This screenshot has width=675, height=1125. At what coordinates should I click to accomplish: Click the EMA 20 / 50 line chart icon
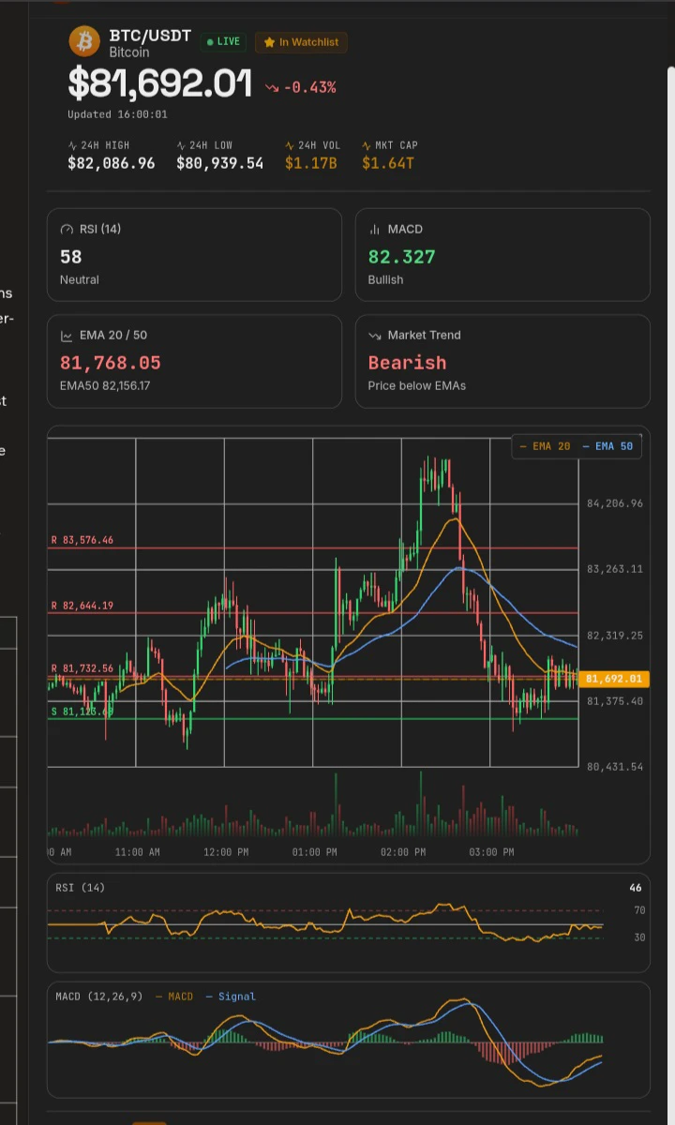pyautogui.click(x=67, y=336)
